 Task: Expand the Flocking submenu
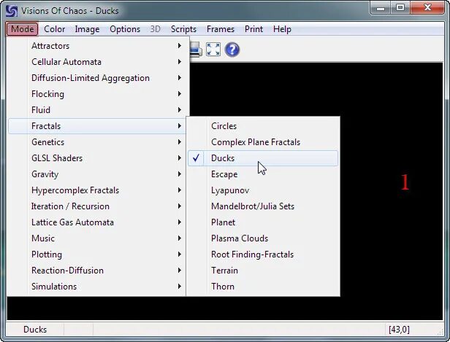[98, 94]
